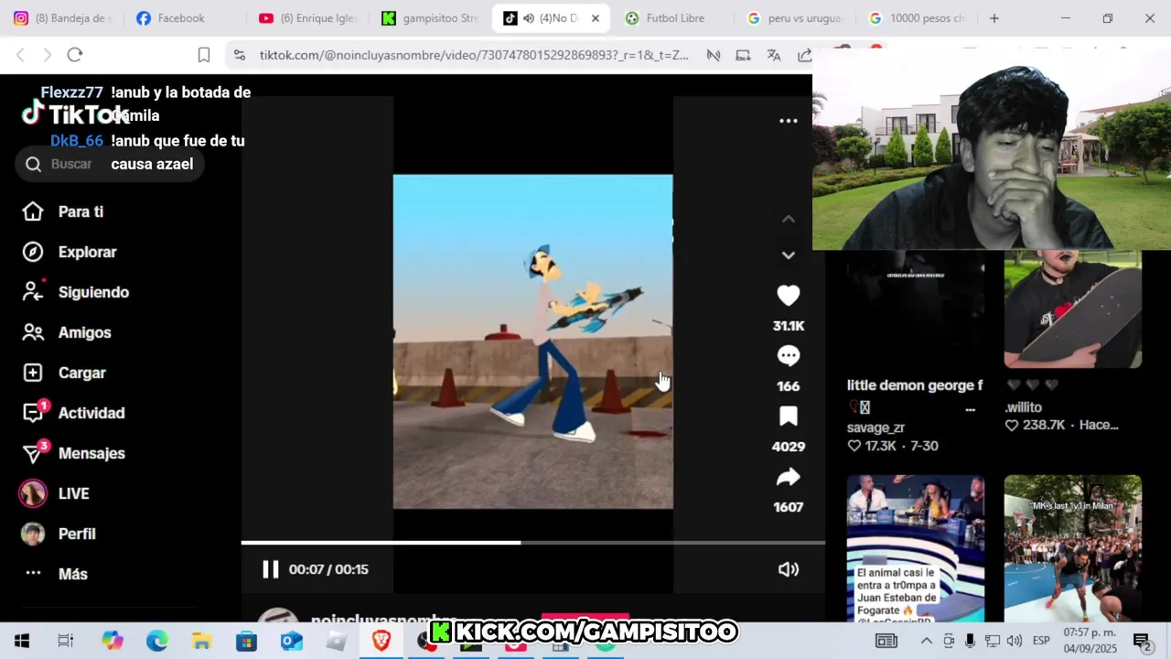Switch to Instagram Bandeja de entrada tab
The height and width of the screenshot is (659, 1171).
pos(62,18)
